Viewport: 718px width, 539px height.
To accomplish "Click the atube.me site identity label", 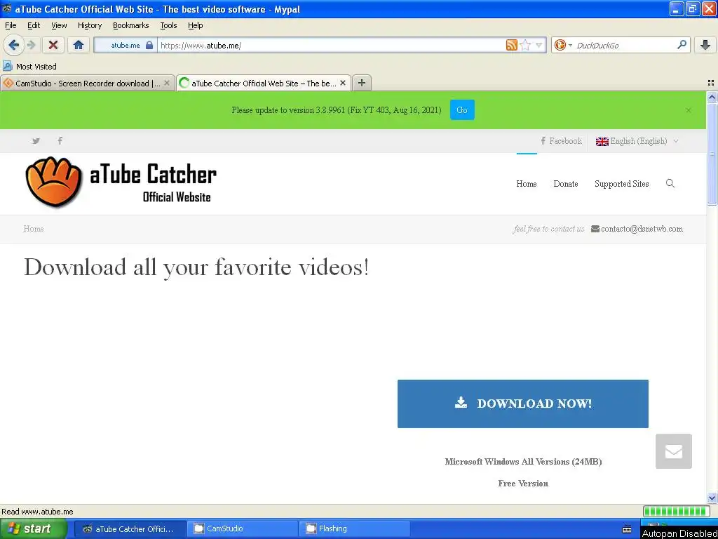I will [x=126, y=45].
